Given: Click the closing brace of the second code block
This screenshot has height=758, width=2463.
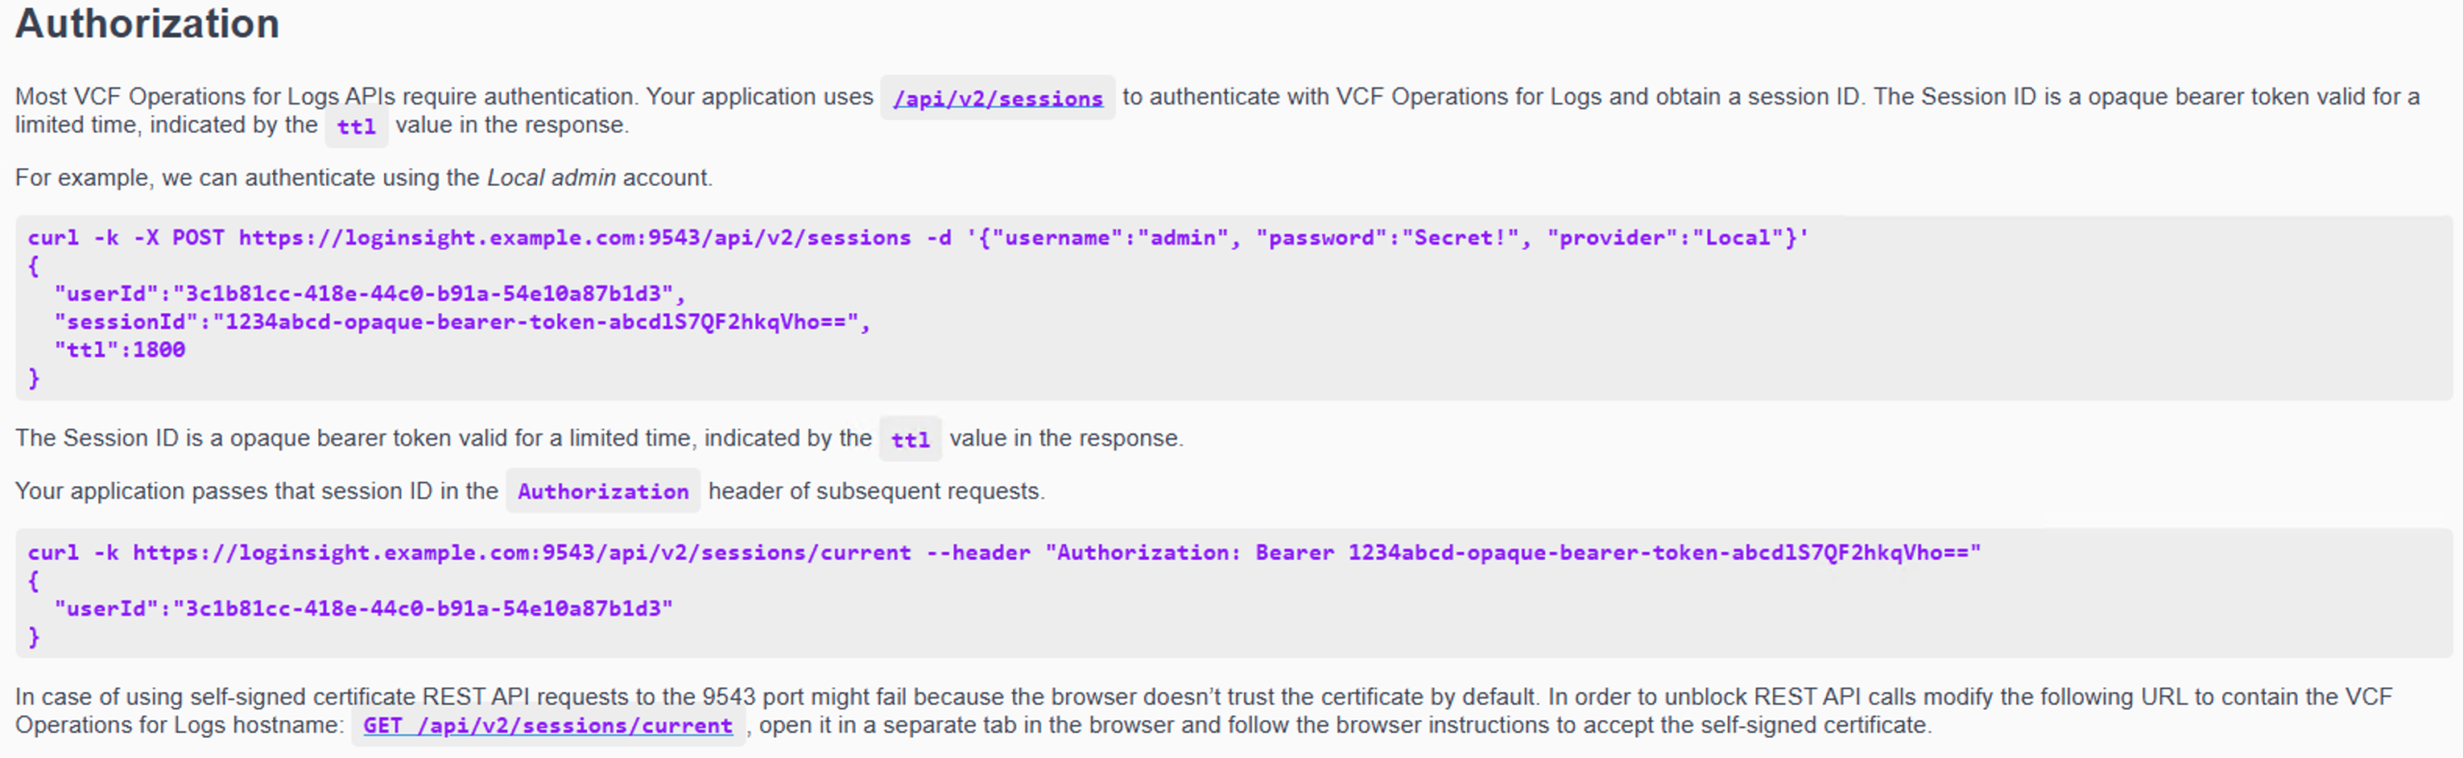Looking at the screenshot, I should tap(35, 636).
